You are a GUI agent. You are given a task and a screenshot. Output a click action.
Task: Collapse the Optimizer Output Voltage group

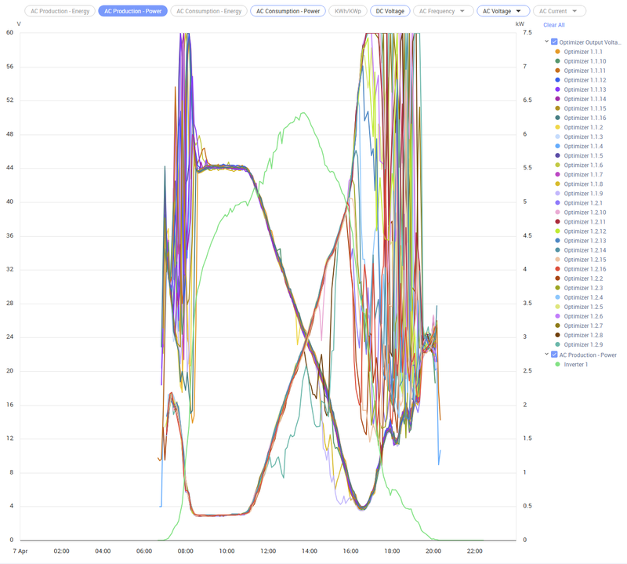pos(546,42)
